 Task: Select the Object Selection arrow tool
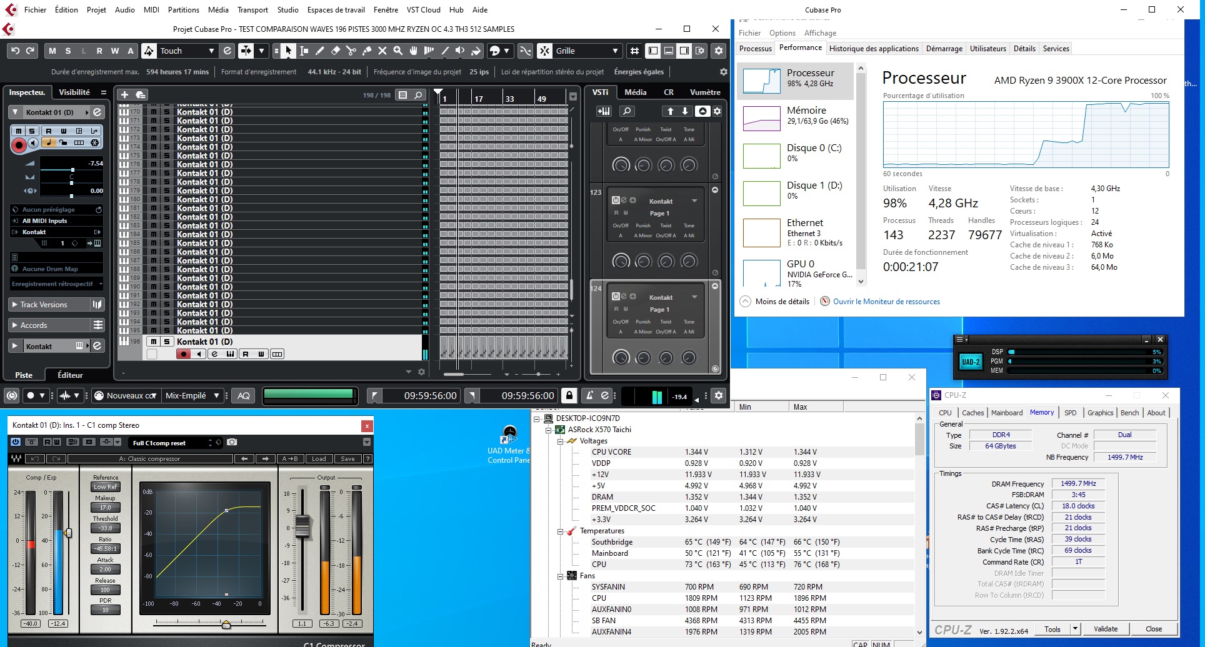click(288, 51)
